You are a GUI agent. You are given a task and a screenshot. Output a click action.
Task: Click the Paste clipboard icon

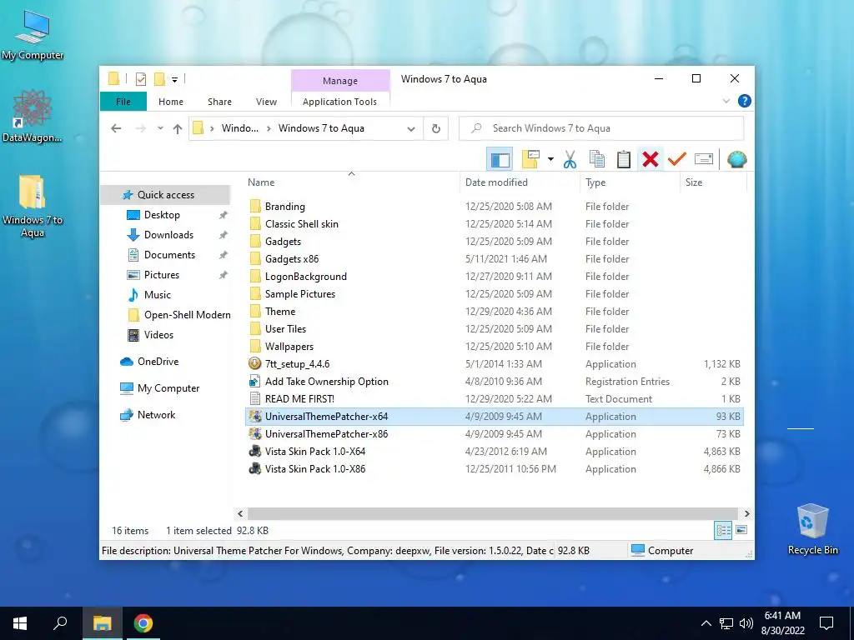click(624, 159)
